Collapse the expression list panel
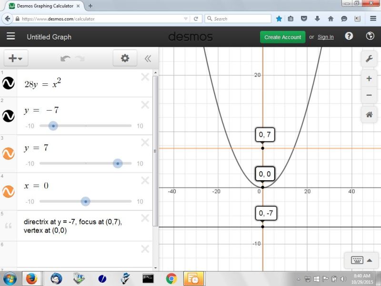381x286 pixels. (148, 59)
